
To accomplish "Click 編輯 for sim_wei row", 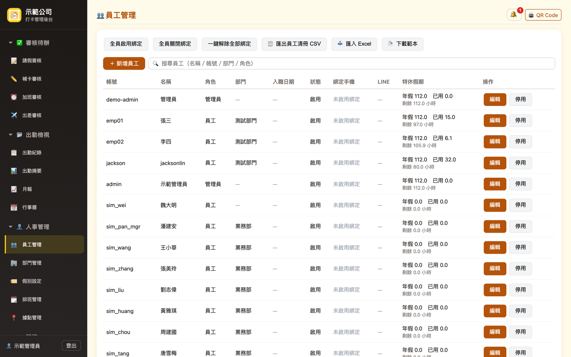I will click(x=495, y=205).
